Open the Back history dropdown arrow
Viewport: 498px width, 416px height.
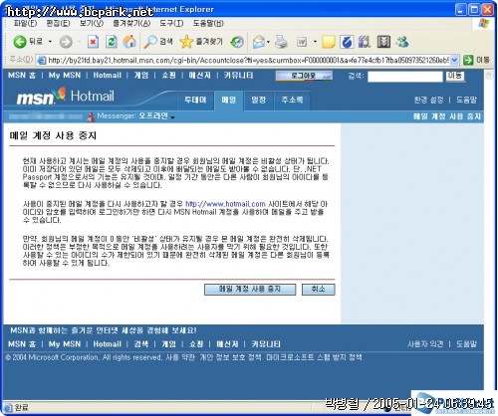tap(50, 42)
